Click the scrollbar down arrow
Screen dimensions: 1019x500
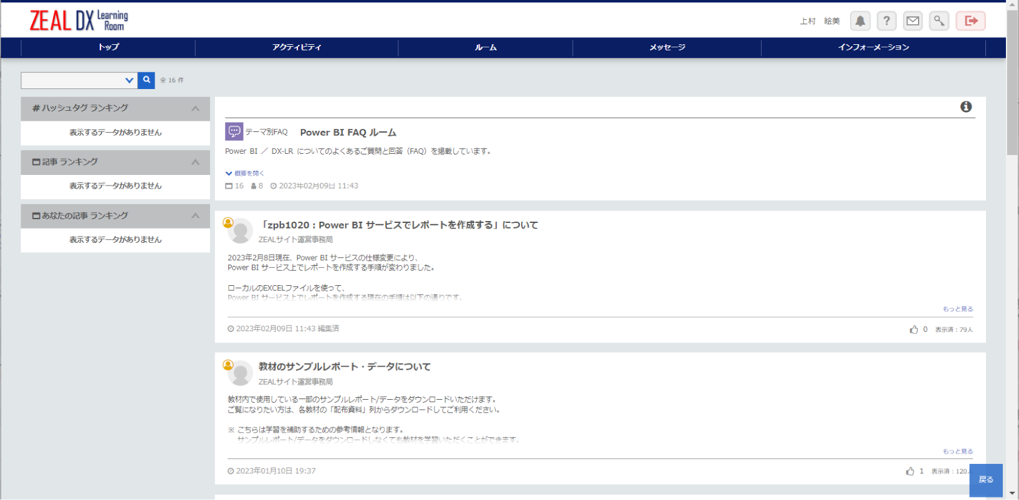pos(1013,494)
